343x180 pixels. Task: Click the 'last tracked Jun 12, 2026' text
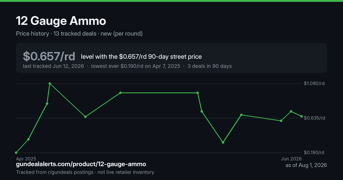(53, 66)
